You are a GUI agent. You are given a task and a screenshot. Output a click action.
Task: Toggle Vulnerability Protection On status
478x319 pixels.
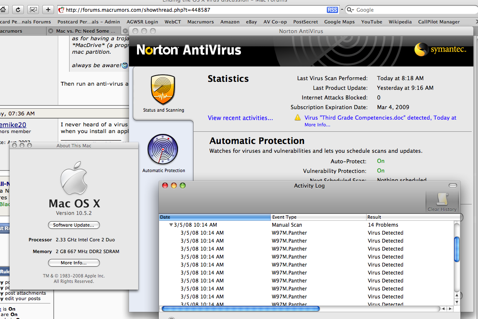coord(380,170)
